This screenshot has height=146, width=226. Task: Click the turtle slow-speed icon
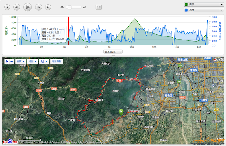(62, 7)
